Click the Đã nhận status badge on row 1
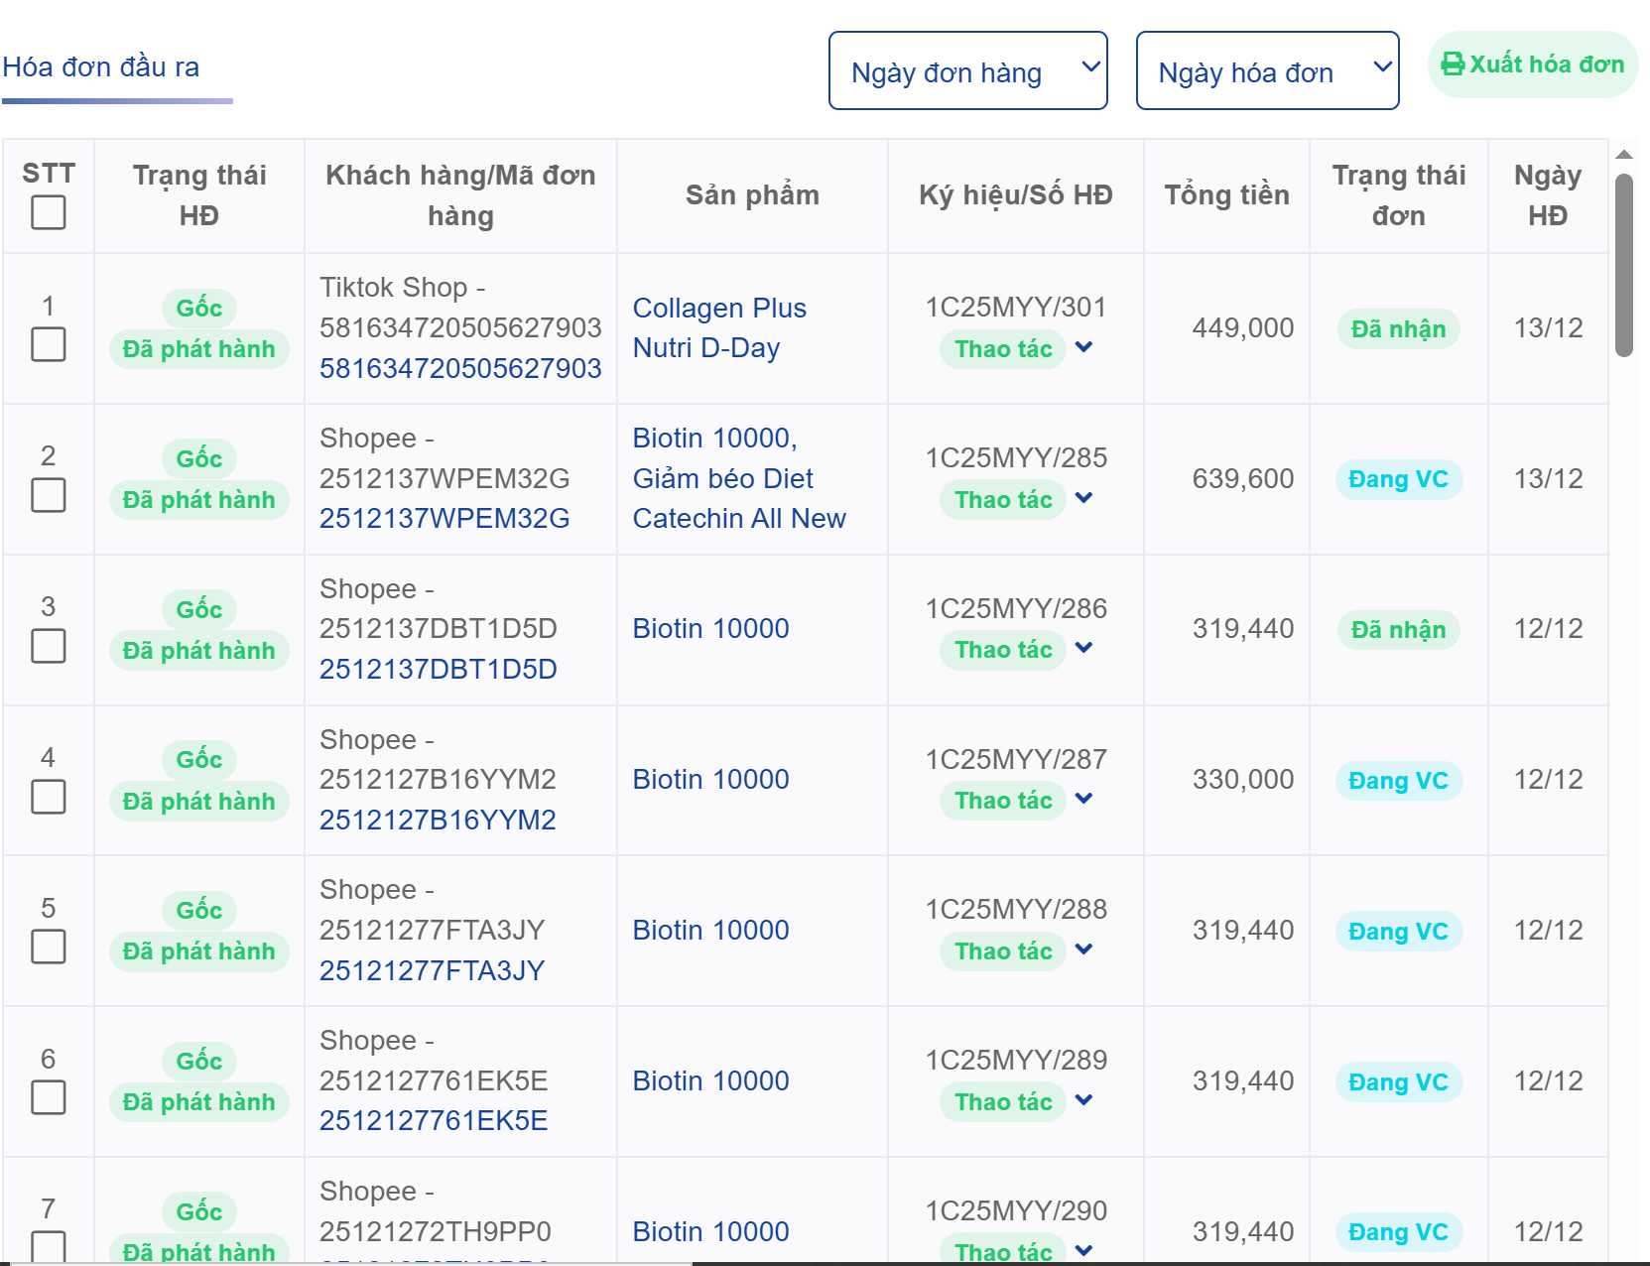This screenshot has height=1266, width=1650. pyautogui.click(x=1398, y=328)
